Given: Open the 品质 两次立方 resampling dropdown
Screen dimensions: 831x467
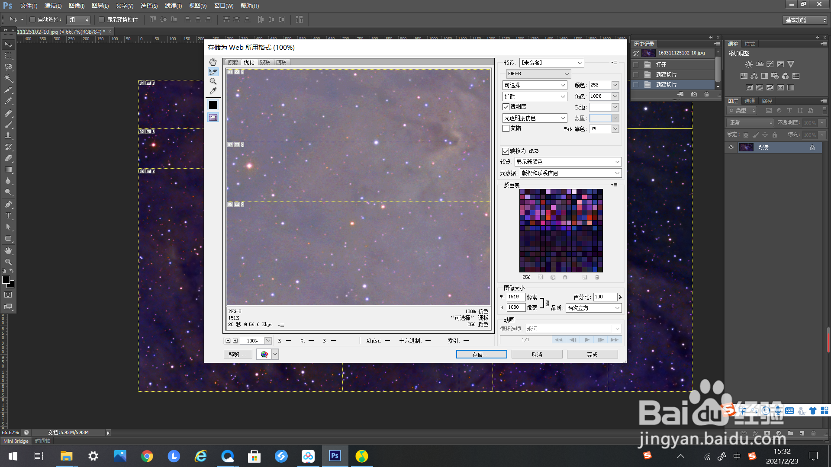Looking at the screenshot, I should click(x=593, y=308).
